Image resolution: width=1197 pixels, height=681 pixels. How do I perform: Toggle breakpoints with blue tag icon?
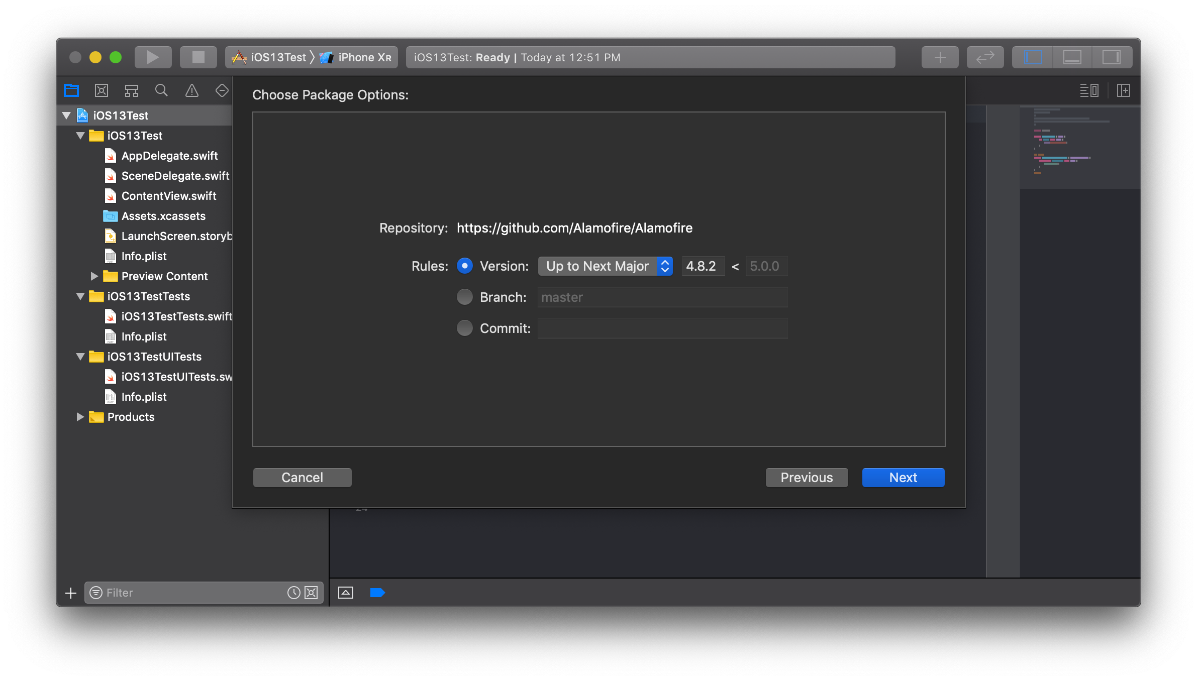(377, 593)
